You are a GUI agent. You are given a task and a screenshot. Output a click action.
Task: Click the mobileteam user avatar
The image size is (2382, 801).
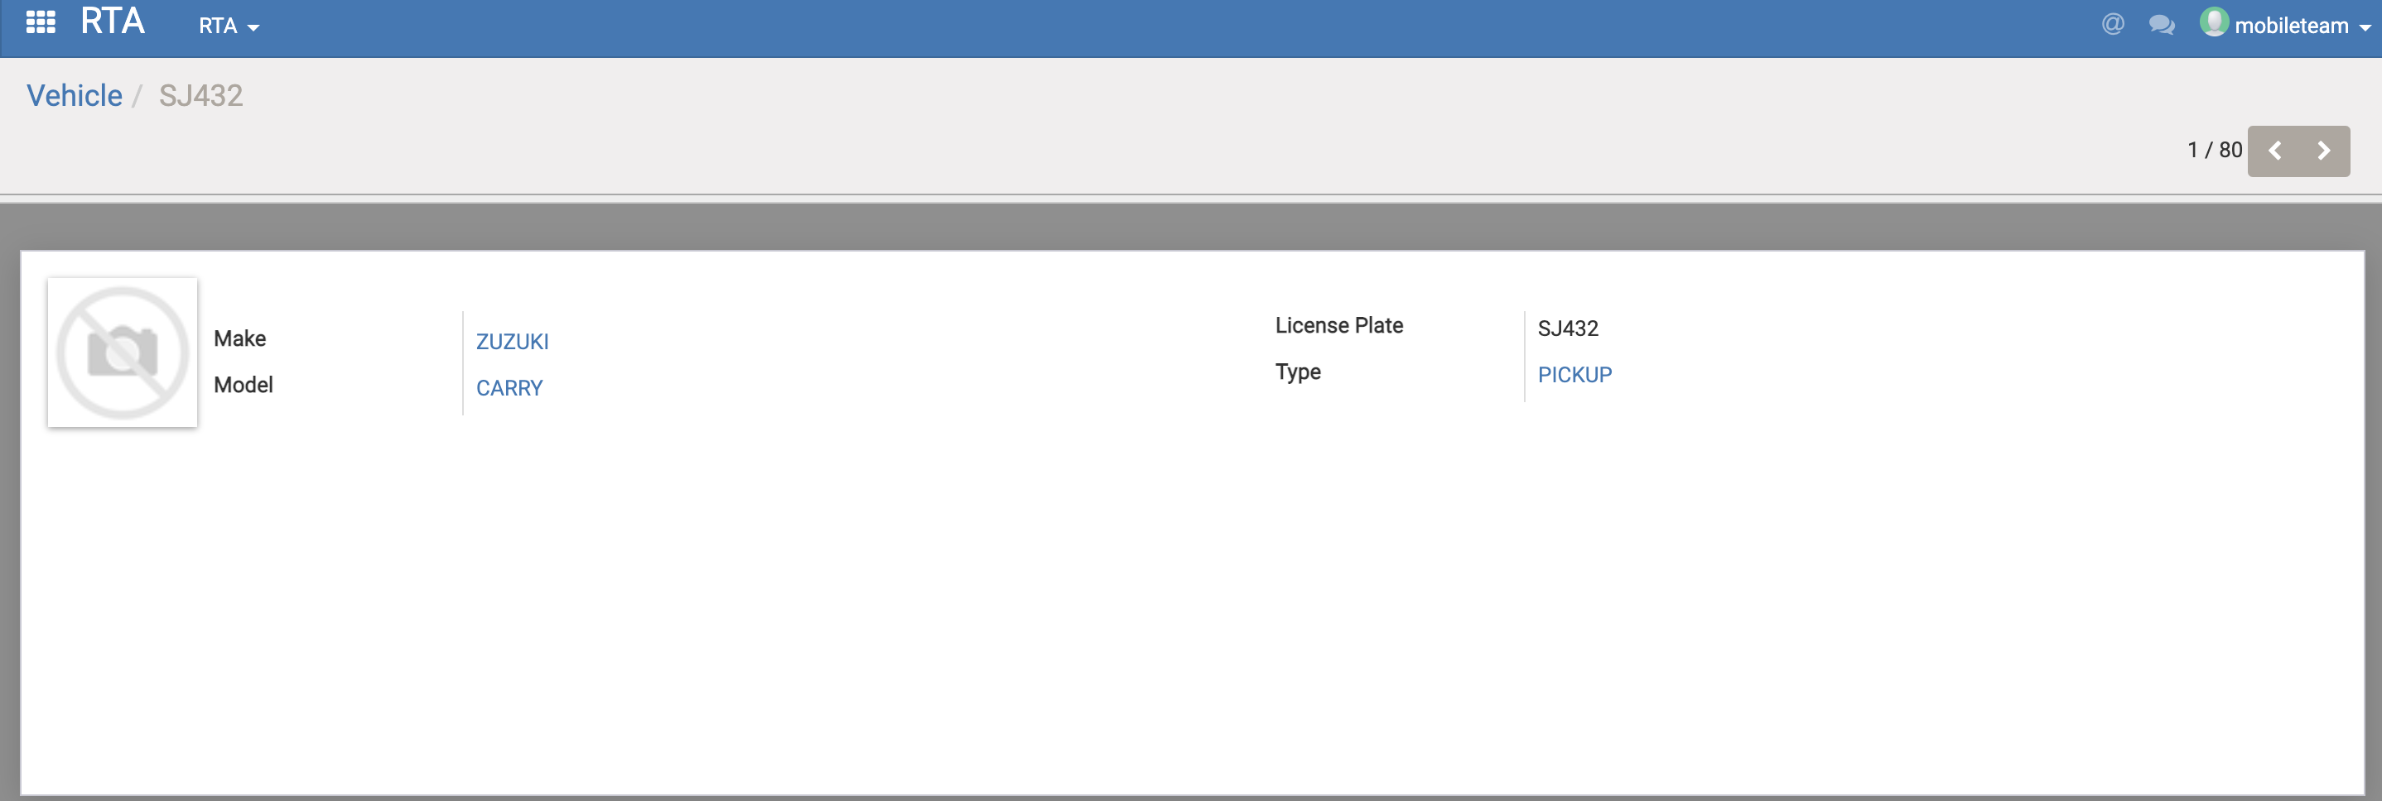point(2215,22)
